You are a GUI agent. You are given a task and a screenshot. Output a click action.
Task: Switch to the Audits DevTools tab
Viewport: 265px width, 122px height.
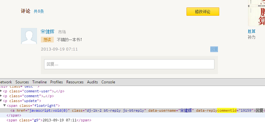click(92, 82)
